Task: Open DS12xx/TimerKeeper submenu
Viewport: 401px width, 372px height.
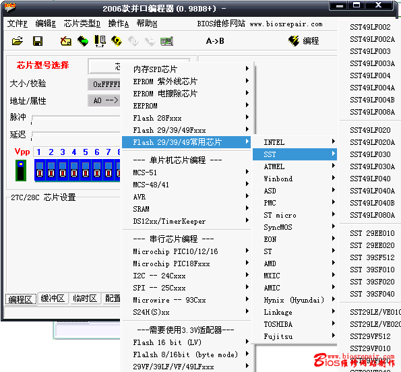Action: coord(186,221)
